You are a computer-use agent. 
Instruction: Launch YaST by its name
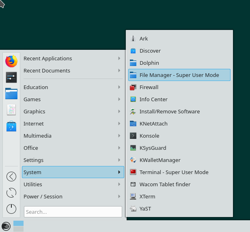coord(145,209)
